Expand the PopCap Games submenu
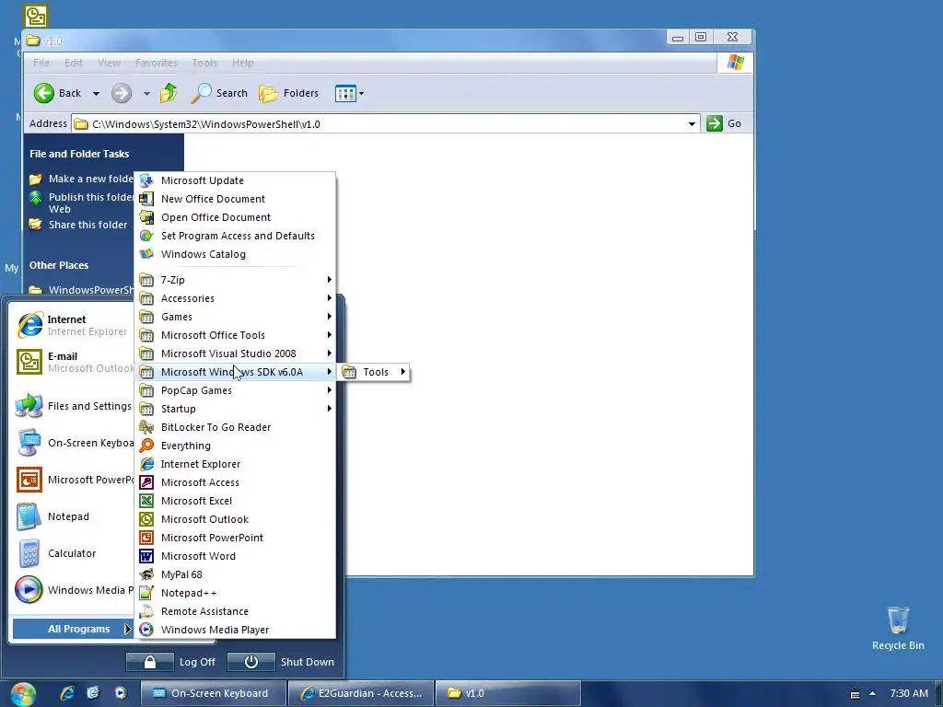This screenshot has height=707, width=943. click(235, 390)
